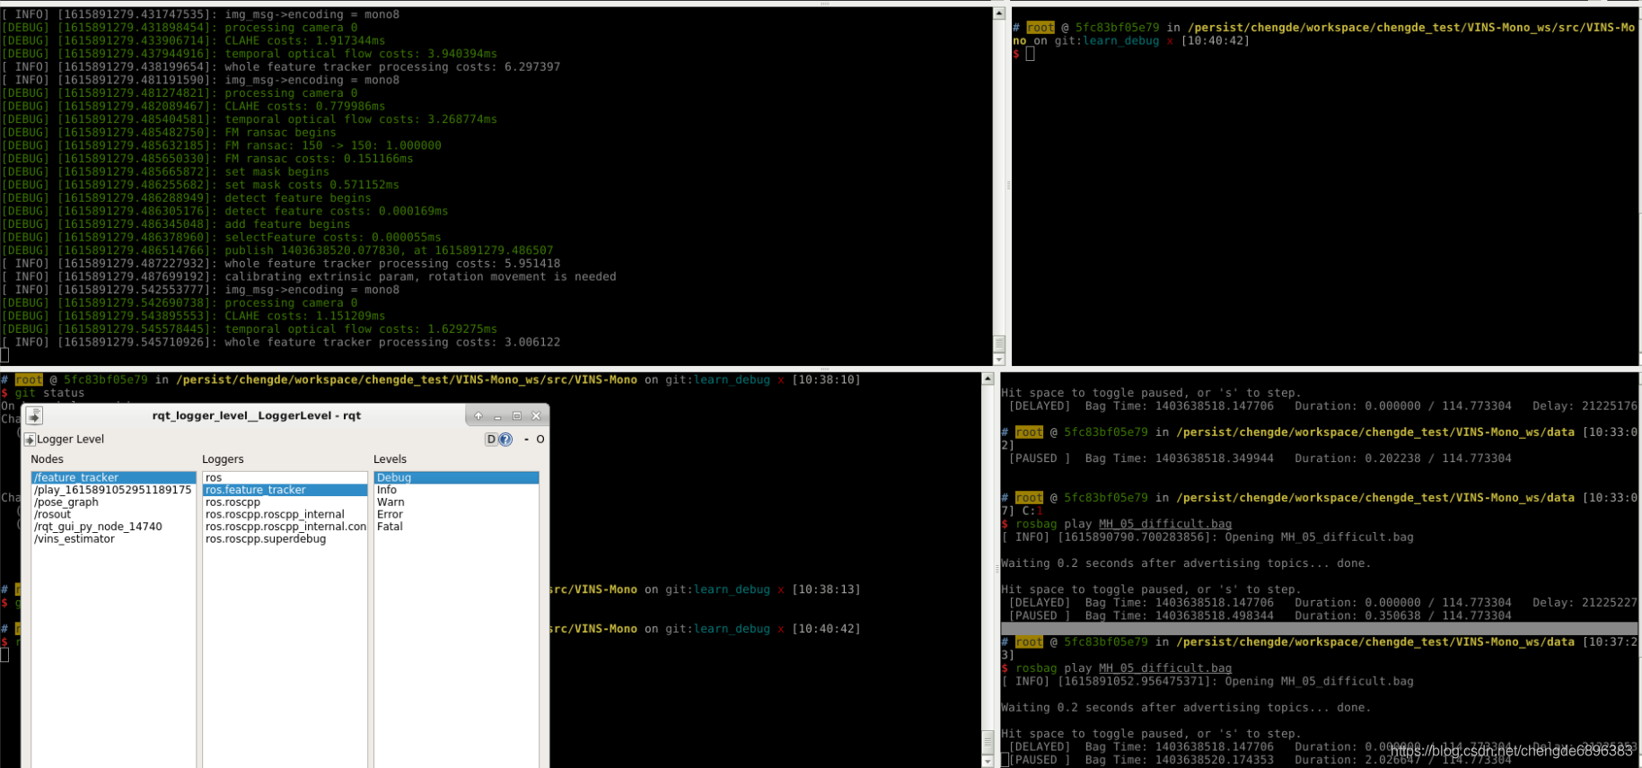Maximize the rqt logger level window

tap(517, 415)
